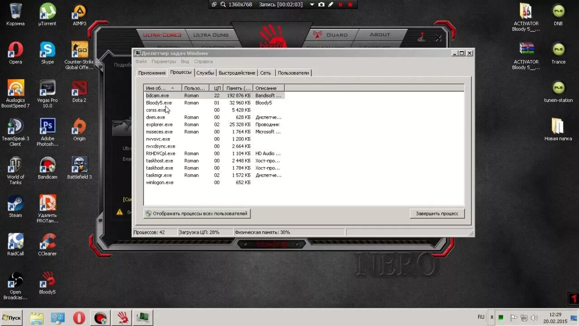Open the µTorrent desktop shortcut
The width and height of the screenshot is (579, 326).
tap(47, 14)
